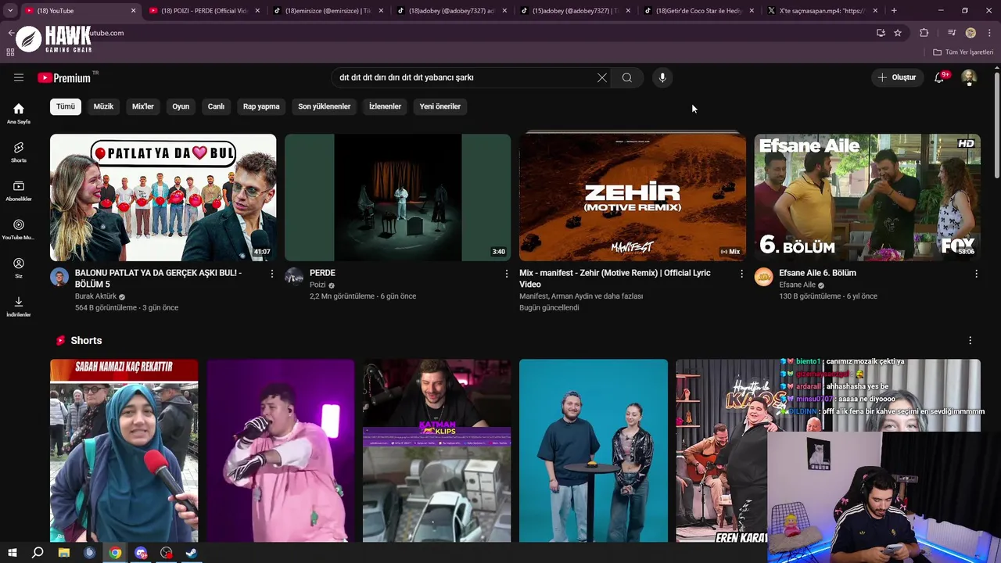
Task: Switch to (18)adobey TikTok tab
Action: tap(452, 11)
